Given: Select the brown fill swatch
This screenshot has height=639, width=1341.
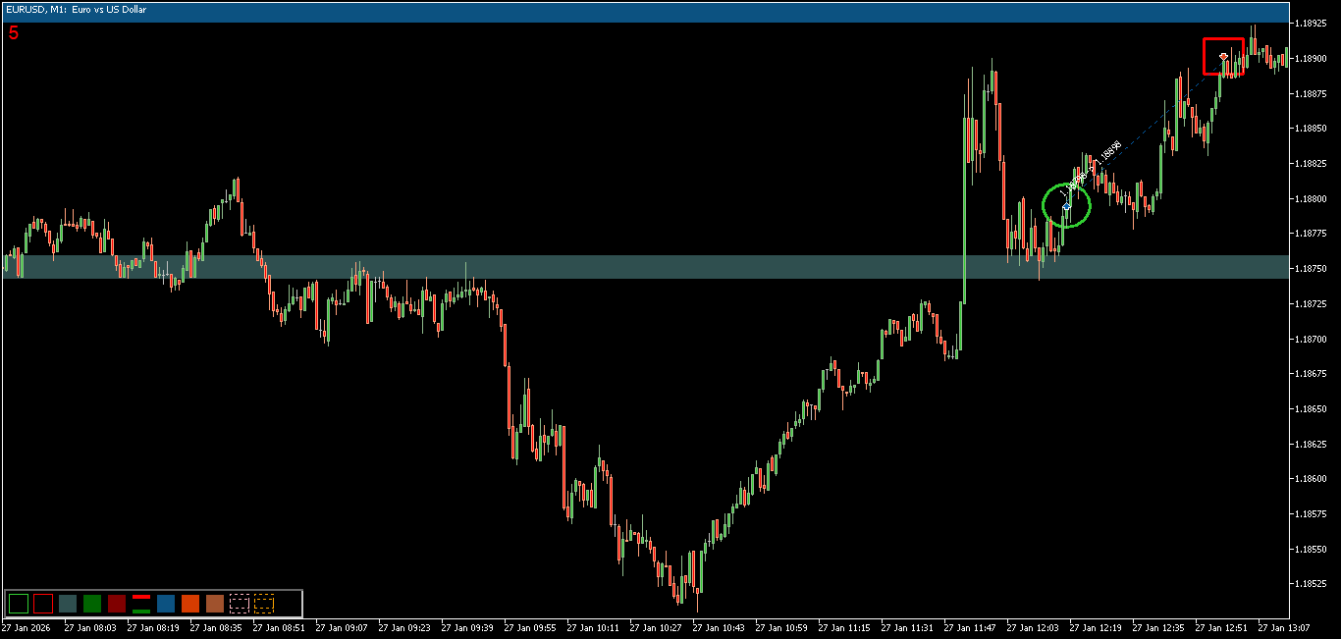Looking at the screenshot, I should pyautogui.click(x=214, y=604).
